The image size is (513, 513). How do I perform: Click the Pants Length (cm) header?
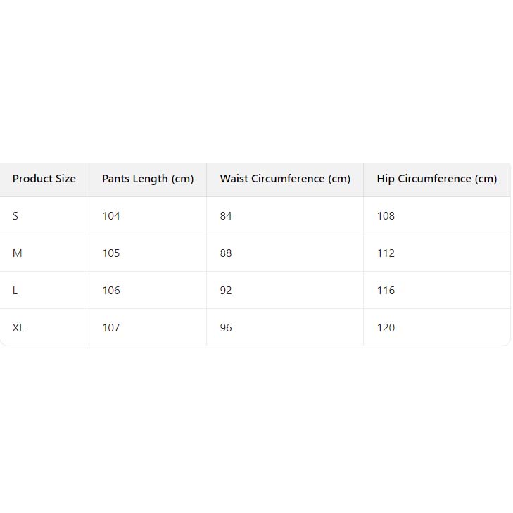[x=148, y=179]
